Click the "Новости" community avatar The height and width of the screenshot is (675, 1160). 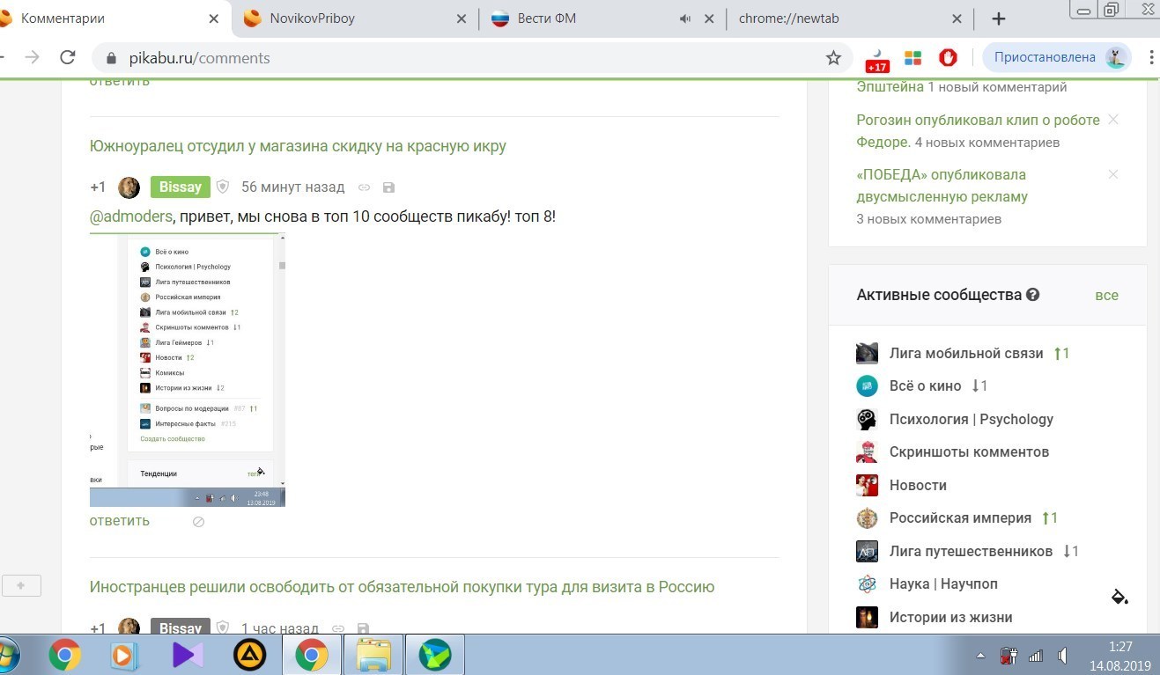867,485
